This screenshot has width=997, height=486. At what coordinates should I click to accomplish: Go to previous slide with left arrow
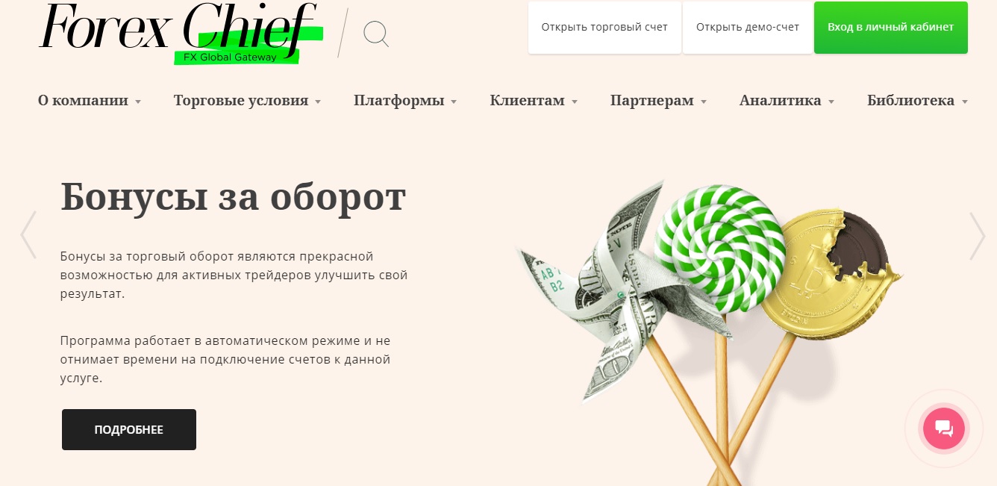coord(28,235)
